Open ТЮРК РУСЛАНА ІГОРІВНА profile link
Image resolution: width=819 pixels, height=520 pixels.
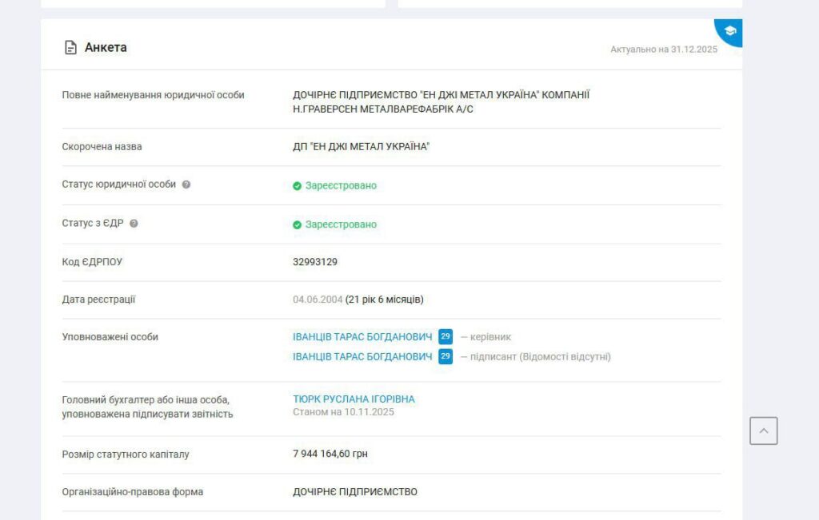tap(354, 399)
